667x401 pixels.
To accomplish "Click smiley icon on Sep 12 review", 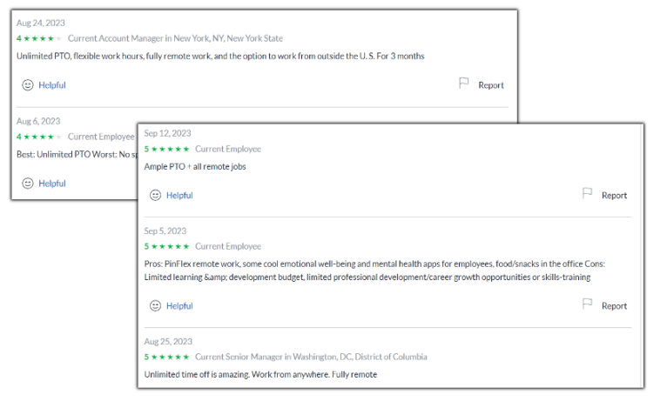I will 155,195.
